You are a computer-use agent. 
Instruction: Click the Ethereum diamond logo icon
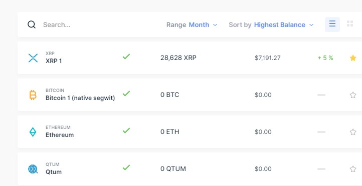(x=33, y=132)
